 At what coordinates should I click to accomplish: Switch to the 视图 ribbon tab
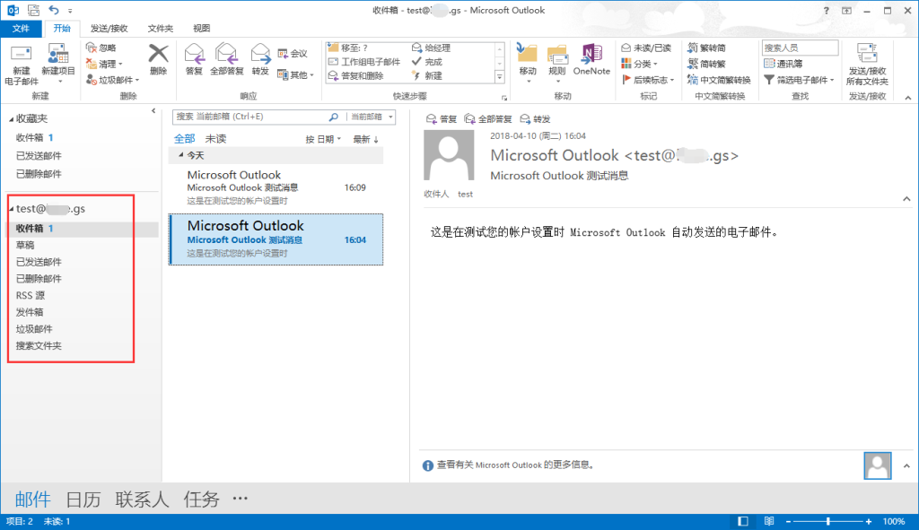(202, 28)
